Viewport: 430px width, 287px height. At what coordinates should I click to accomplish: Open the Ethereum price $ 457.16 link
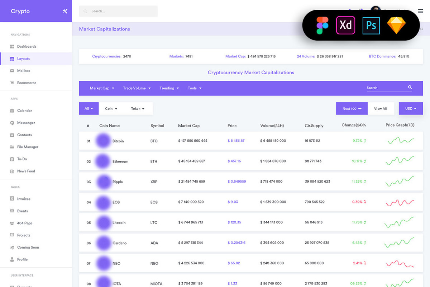click(234, 161)
